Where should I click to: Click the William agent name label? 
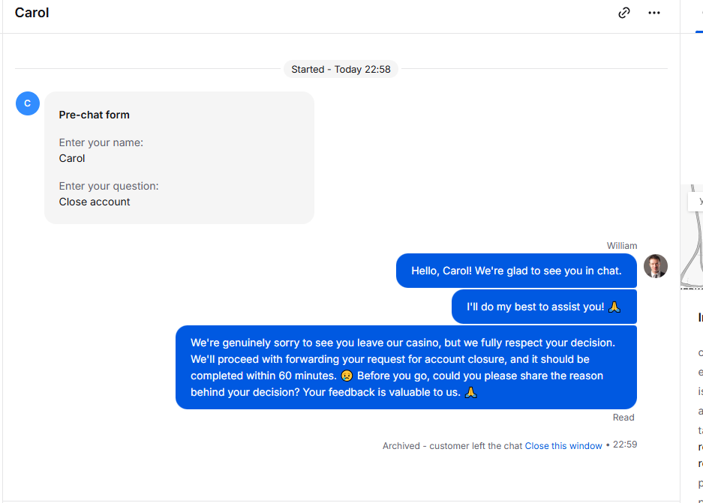(622, 245)
